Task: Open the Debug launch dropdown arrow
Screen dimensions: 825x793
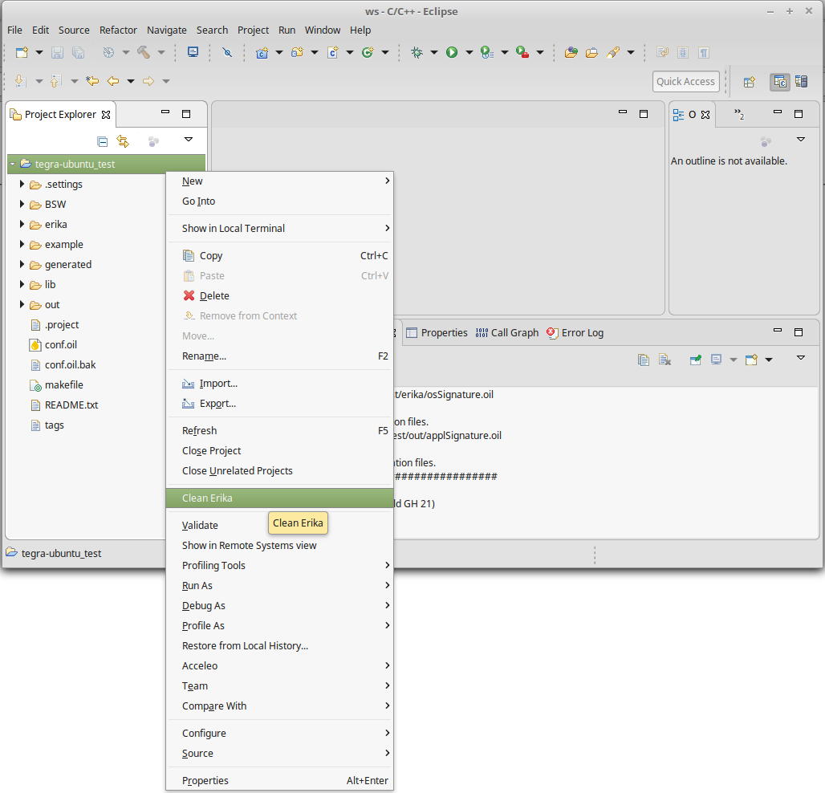Action: 434,52
